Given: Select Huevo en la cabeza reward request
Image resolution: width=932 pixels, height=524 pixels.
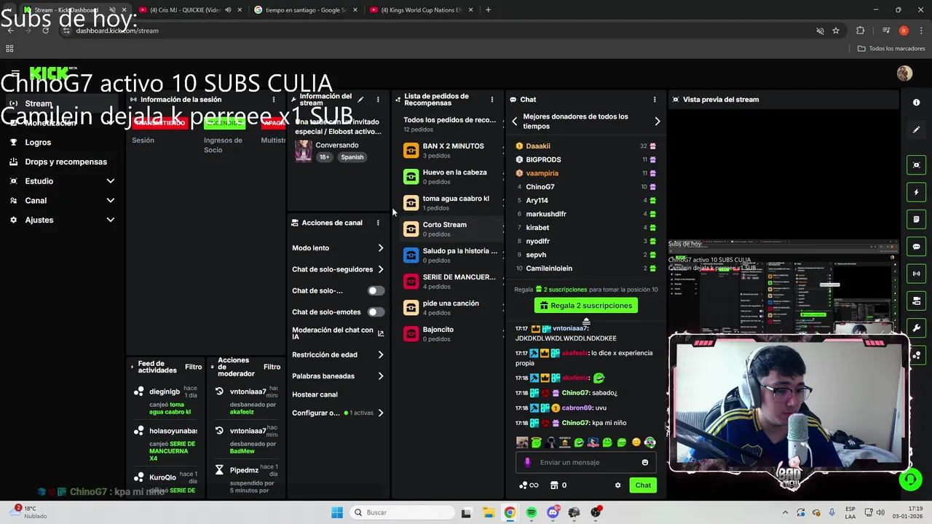Looking at the screenshot, I should coord(453,177).
